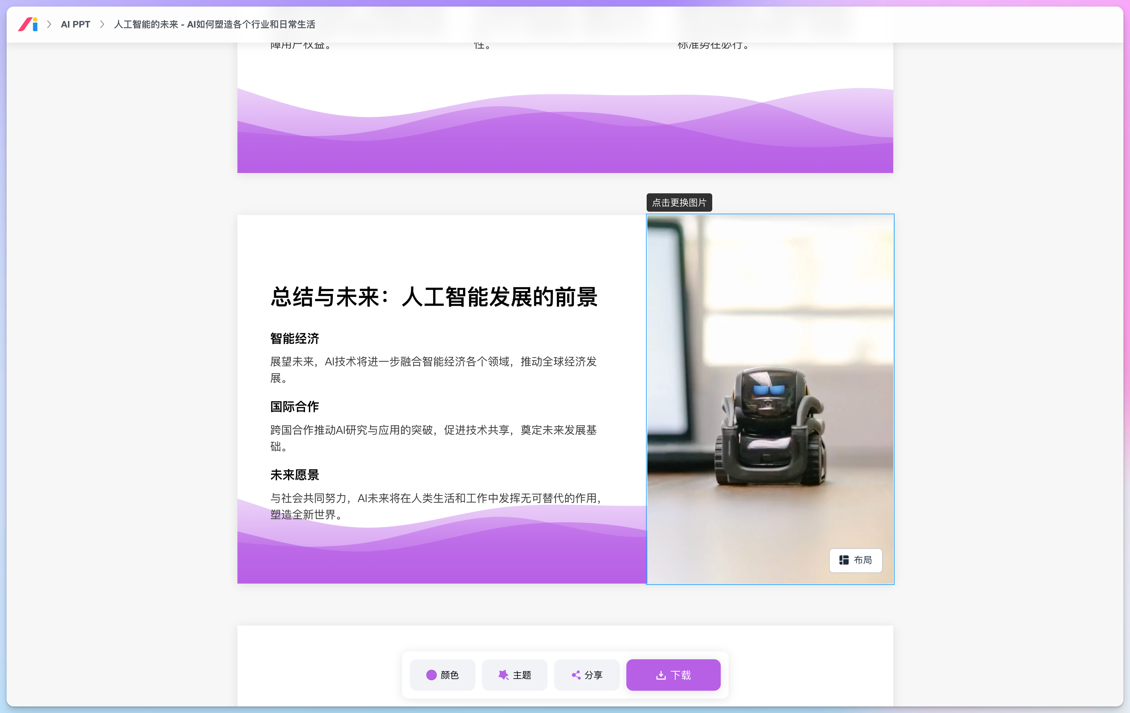Click the layout grid icon
The height and width of the screenshot is (713, 1130).
843,560
